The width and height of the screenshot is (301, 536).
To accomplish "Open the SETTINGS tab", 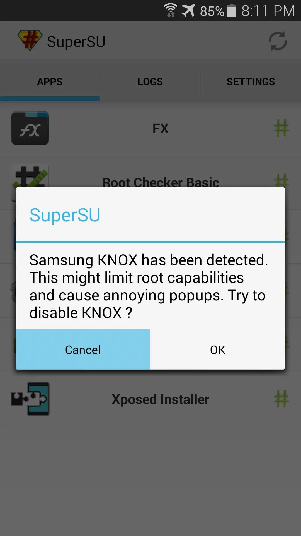I will point(251,82).
